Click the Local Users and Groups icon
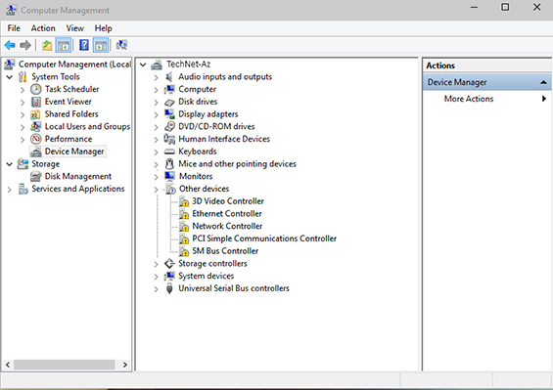This screenshot has width=553, height=390. pos(35,126)
